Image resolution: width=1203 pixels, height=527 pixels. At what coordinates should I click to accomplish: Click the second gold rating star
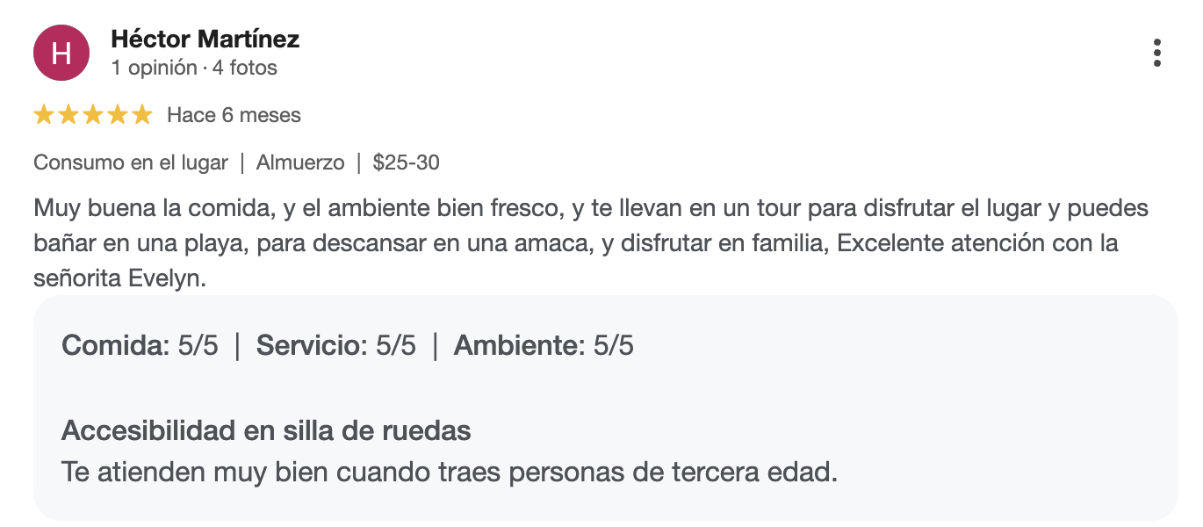[x=68, y=115]
